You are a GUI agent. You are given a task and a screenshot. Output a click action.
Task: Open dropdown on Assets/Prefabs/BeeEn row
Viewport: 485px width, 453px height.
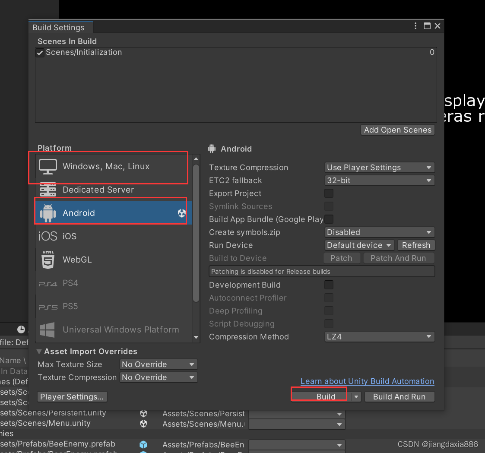point(297,445)
